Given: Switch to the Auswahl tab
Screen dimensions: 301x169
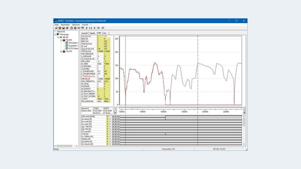Looking at the screenshot, I should [85, 33].
